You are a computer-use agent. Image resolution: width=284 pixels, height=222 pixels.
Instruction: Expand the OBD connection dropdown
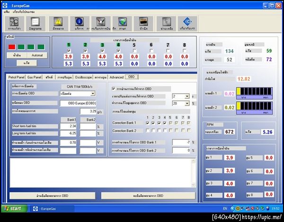click(x=93, y=94)
